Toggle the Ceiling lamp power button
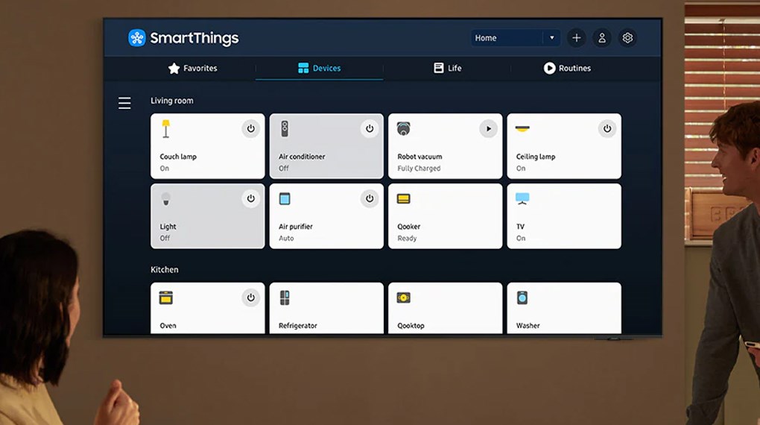Image resolution: width=760 pixels, height=425 pixels. [x=607, y=129]
